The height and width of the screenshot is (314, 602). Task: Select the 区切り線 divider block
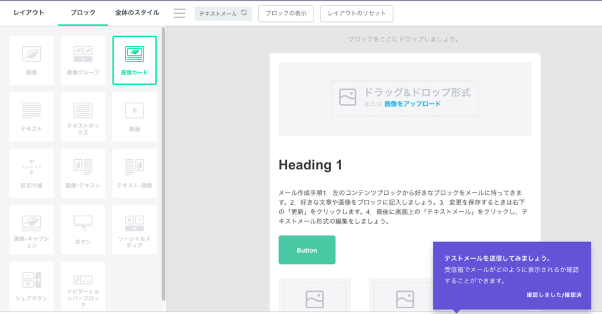point(31,173)
